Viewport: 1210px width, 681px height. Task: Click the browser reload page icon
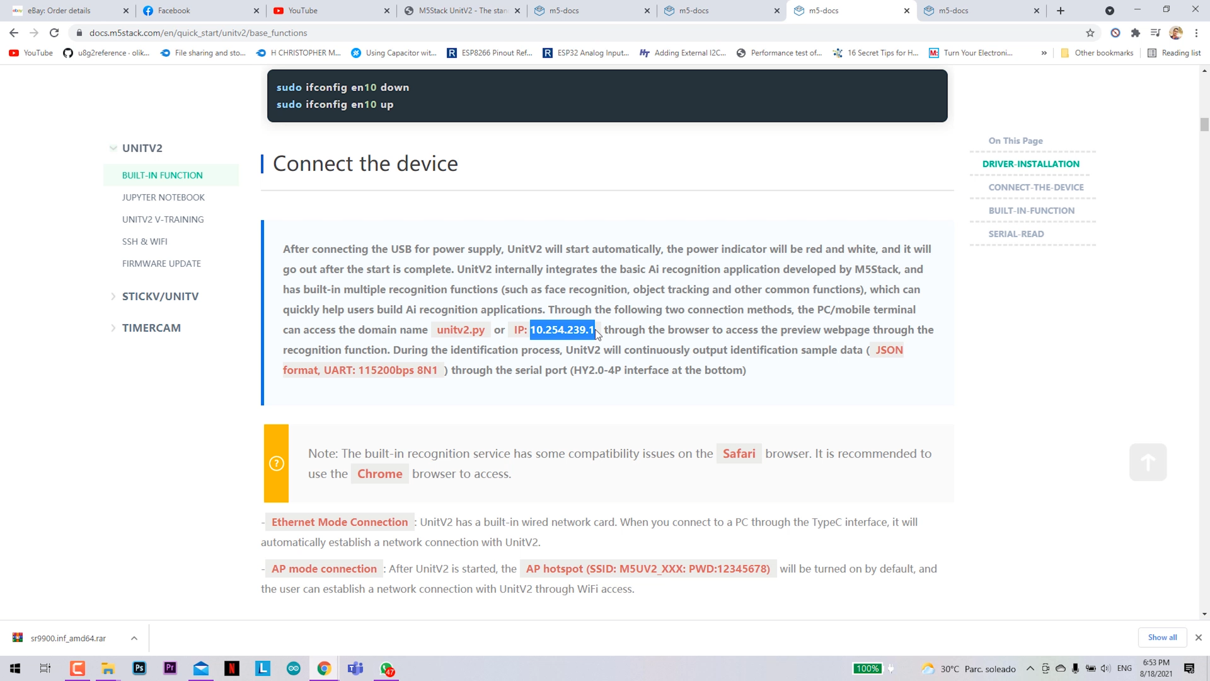(54, 33)
